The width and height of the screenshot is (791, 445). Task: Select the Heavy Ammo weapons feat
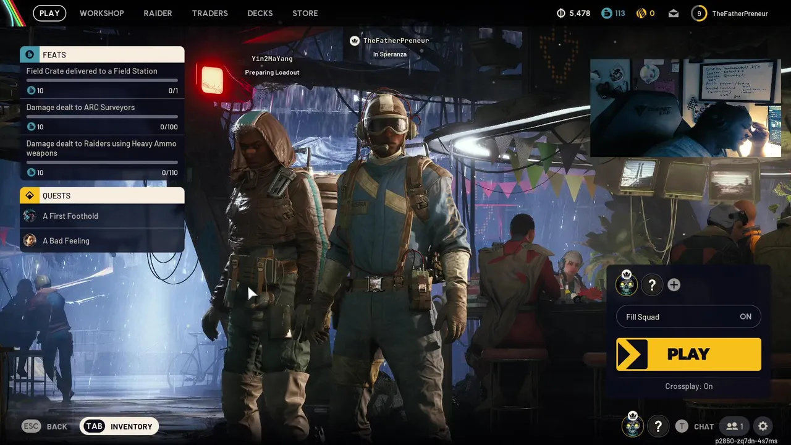[x=102, y=158]
